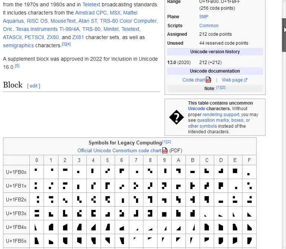
Task: Click the page vertical scrollbar thumb
Action: point(284,35)
